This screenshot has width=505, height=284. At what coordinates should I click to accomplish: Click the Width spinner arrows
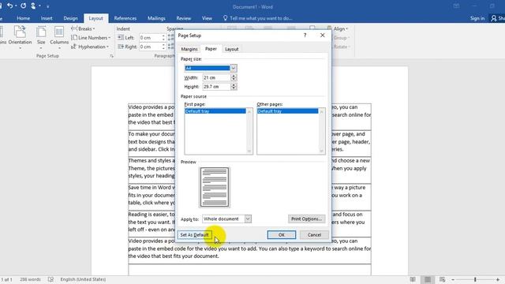pos(234,77)
